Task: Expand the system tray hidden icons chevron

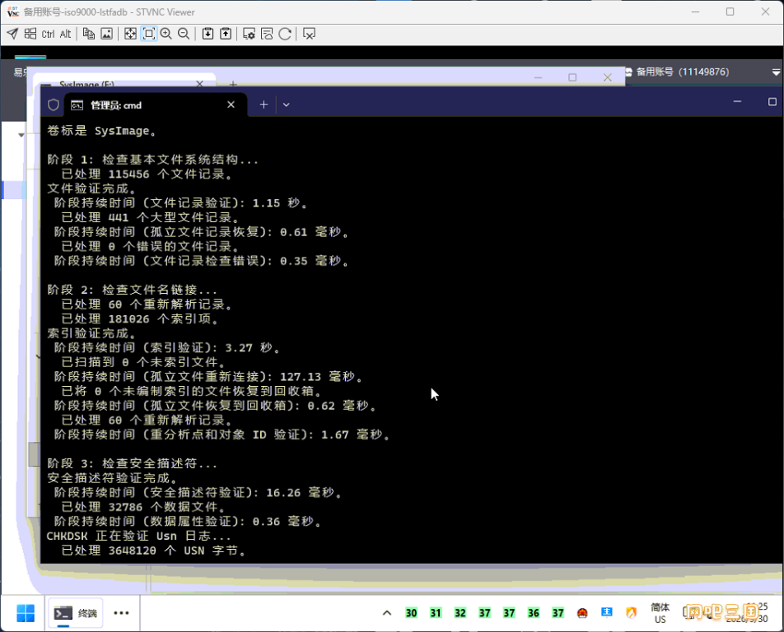Action: [387, 613]
